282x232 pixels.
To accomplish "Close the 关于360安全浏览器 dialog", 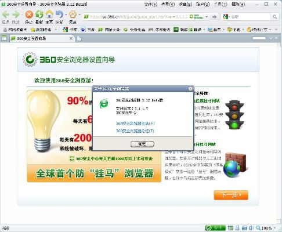I will 190,89.
